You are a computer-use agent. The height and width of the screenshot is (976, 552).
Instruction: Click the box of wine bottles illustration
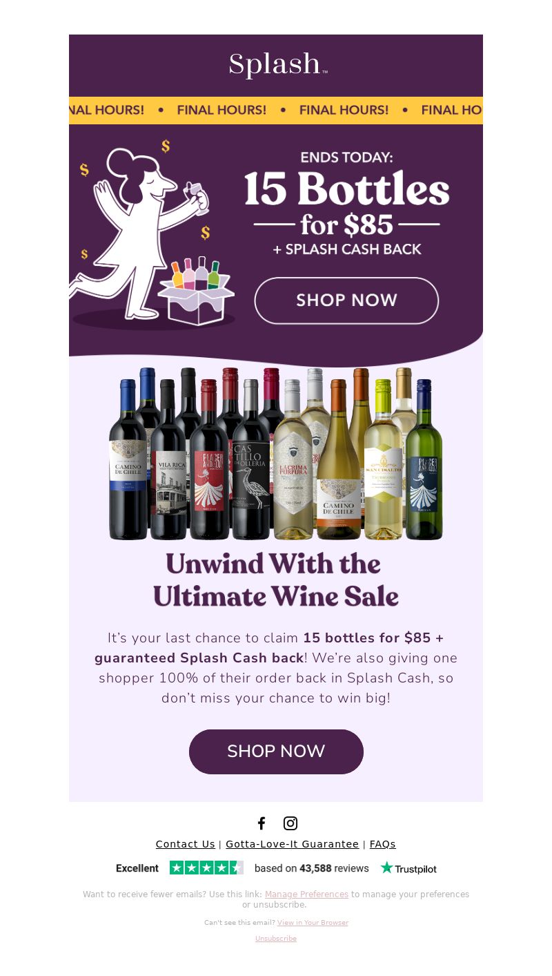click(196, 291)
